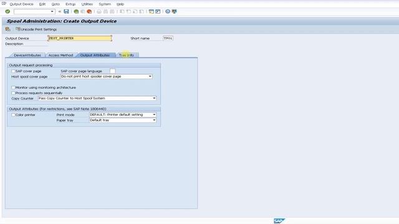The height and width of the screenshot is (224, 399).
Task: Switch to the Tray Info tab
Action: [127, 55]
